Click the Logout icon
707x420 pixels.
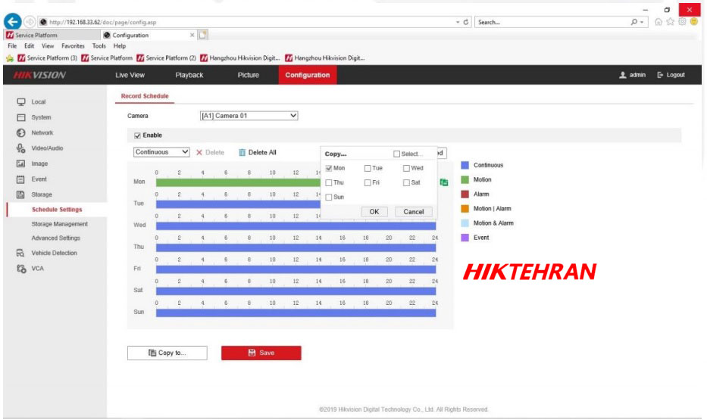[660, 75]
